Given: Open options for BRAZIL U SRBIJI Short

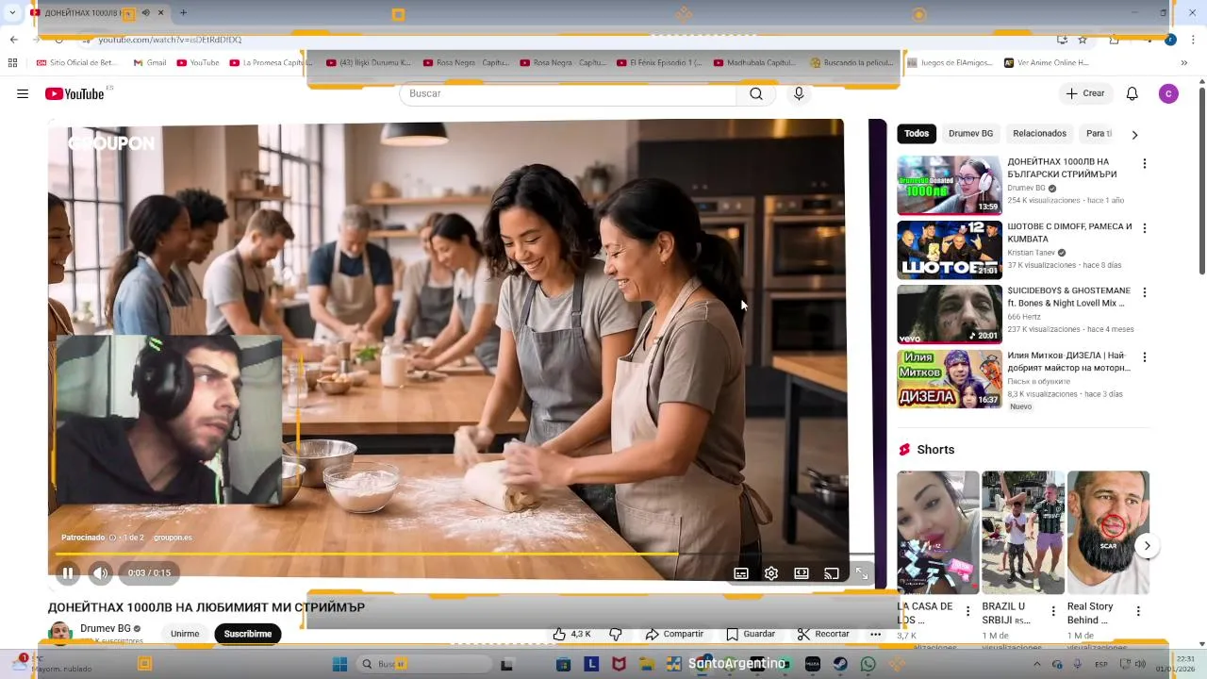Looking at the screenshot, I should [1052, 611].
